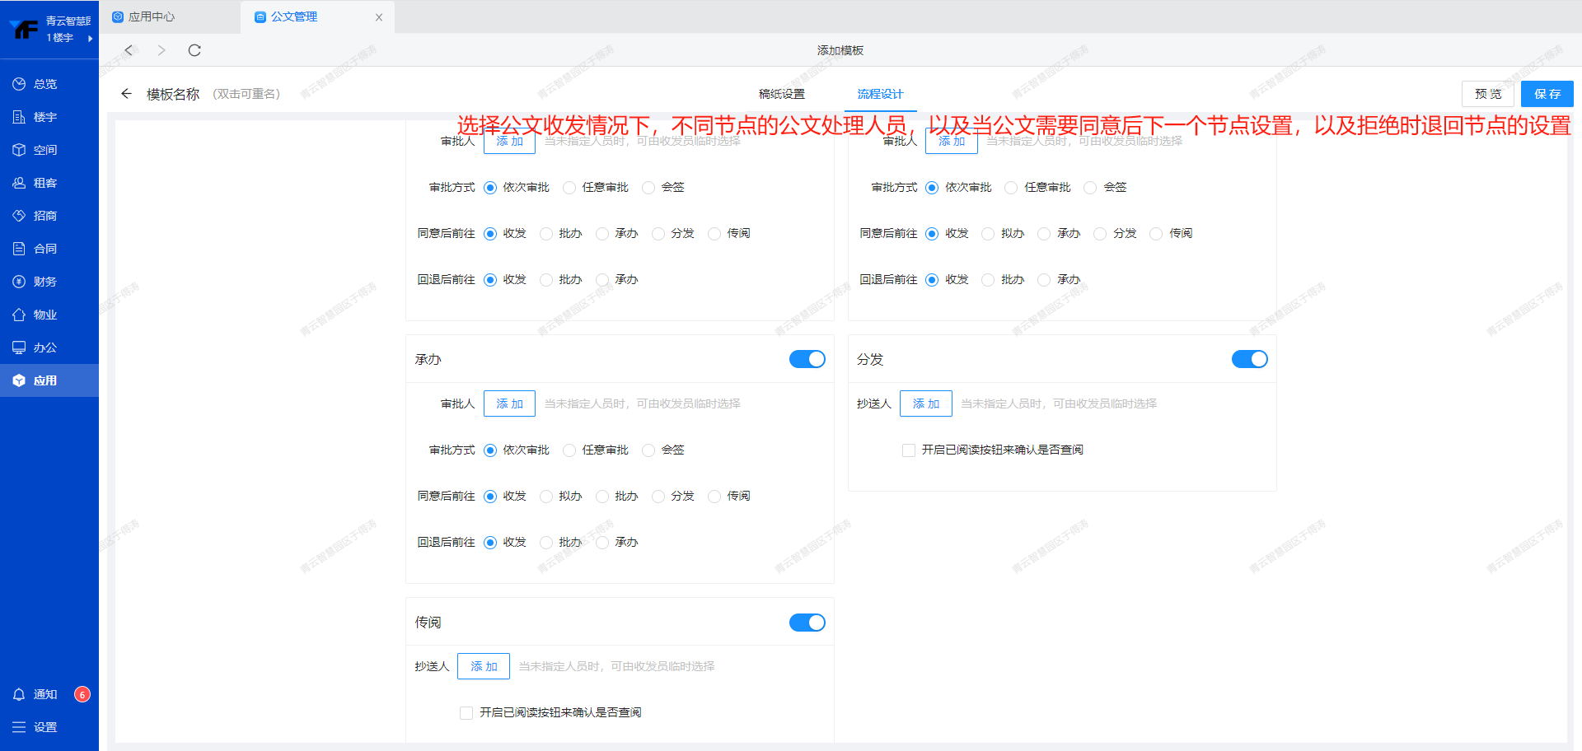The image size is (1582, 751).
Task: Click the 楼宇 building sidebar icon
Action: [x=19, y=117]
